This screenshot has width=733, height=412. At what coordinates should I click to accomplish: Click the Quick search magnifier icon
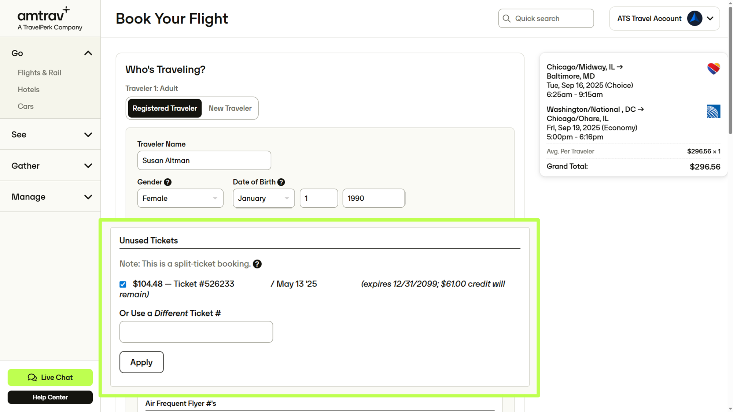click(x=507, y=18)
